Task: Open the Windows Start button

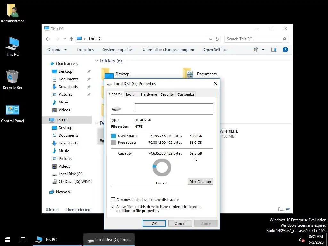Action: [8, 240]
